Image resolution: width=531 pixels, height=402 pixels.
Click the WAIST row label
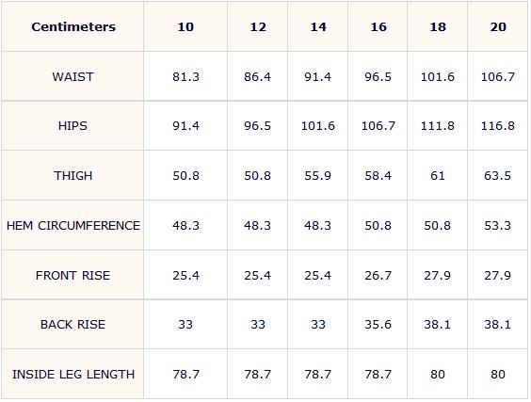[72, 77]
